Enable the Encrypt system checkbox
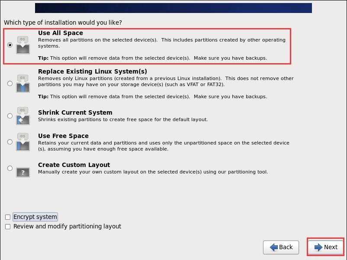 point(8,217)
